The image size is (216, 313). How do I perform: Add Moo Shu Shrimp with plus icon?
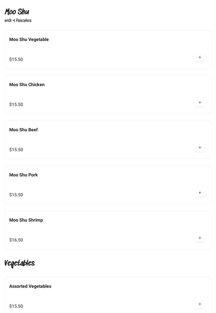coord(200,238)
